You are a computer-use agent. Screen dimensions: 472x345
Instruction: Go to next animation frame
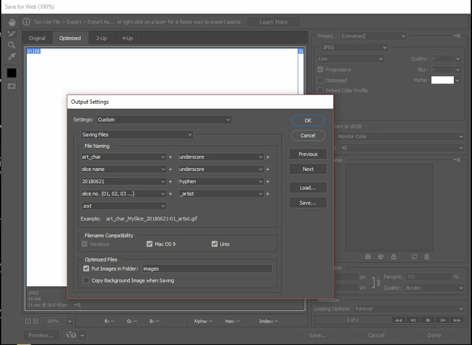coord(443,320)
